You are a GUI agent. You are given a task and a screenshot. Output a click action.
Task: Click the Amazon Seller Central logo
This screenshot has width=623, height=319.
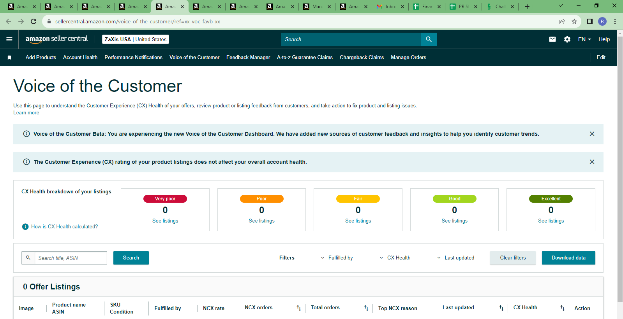[56, 39]
